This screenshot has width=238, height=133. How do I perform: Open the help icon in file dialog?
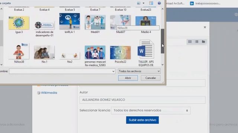pos(159,3)
